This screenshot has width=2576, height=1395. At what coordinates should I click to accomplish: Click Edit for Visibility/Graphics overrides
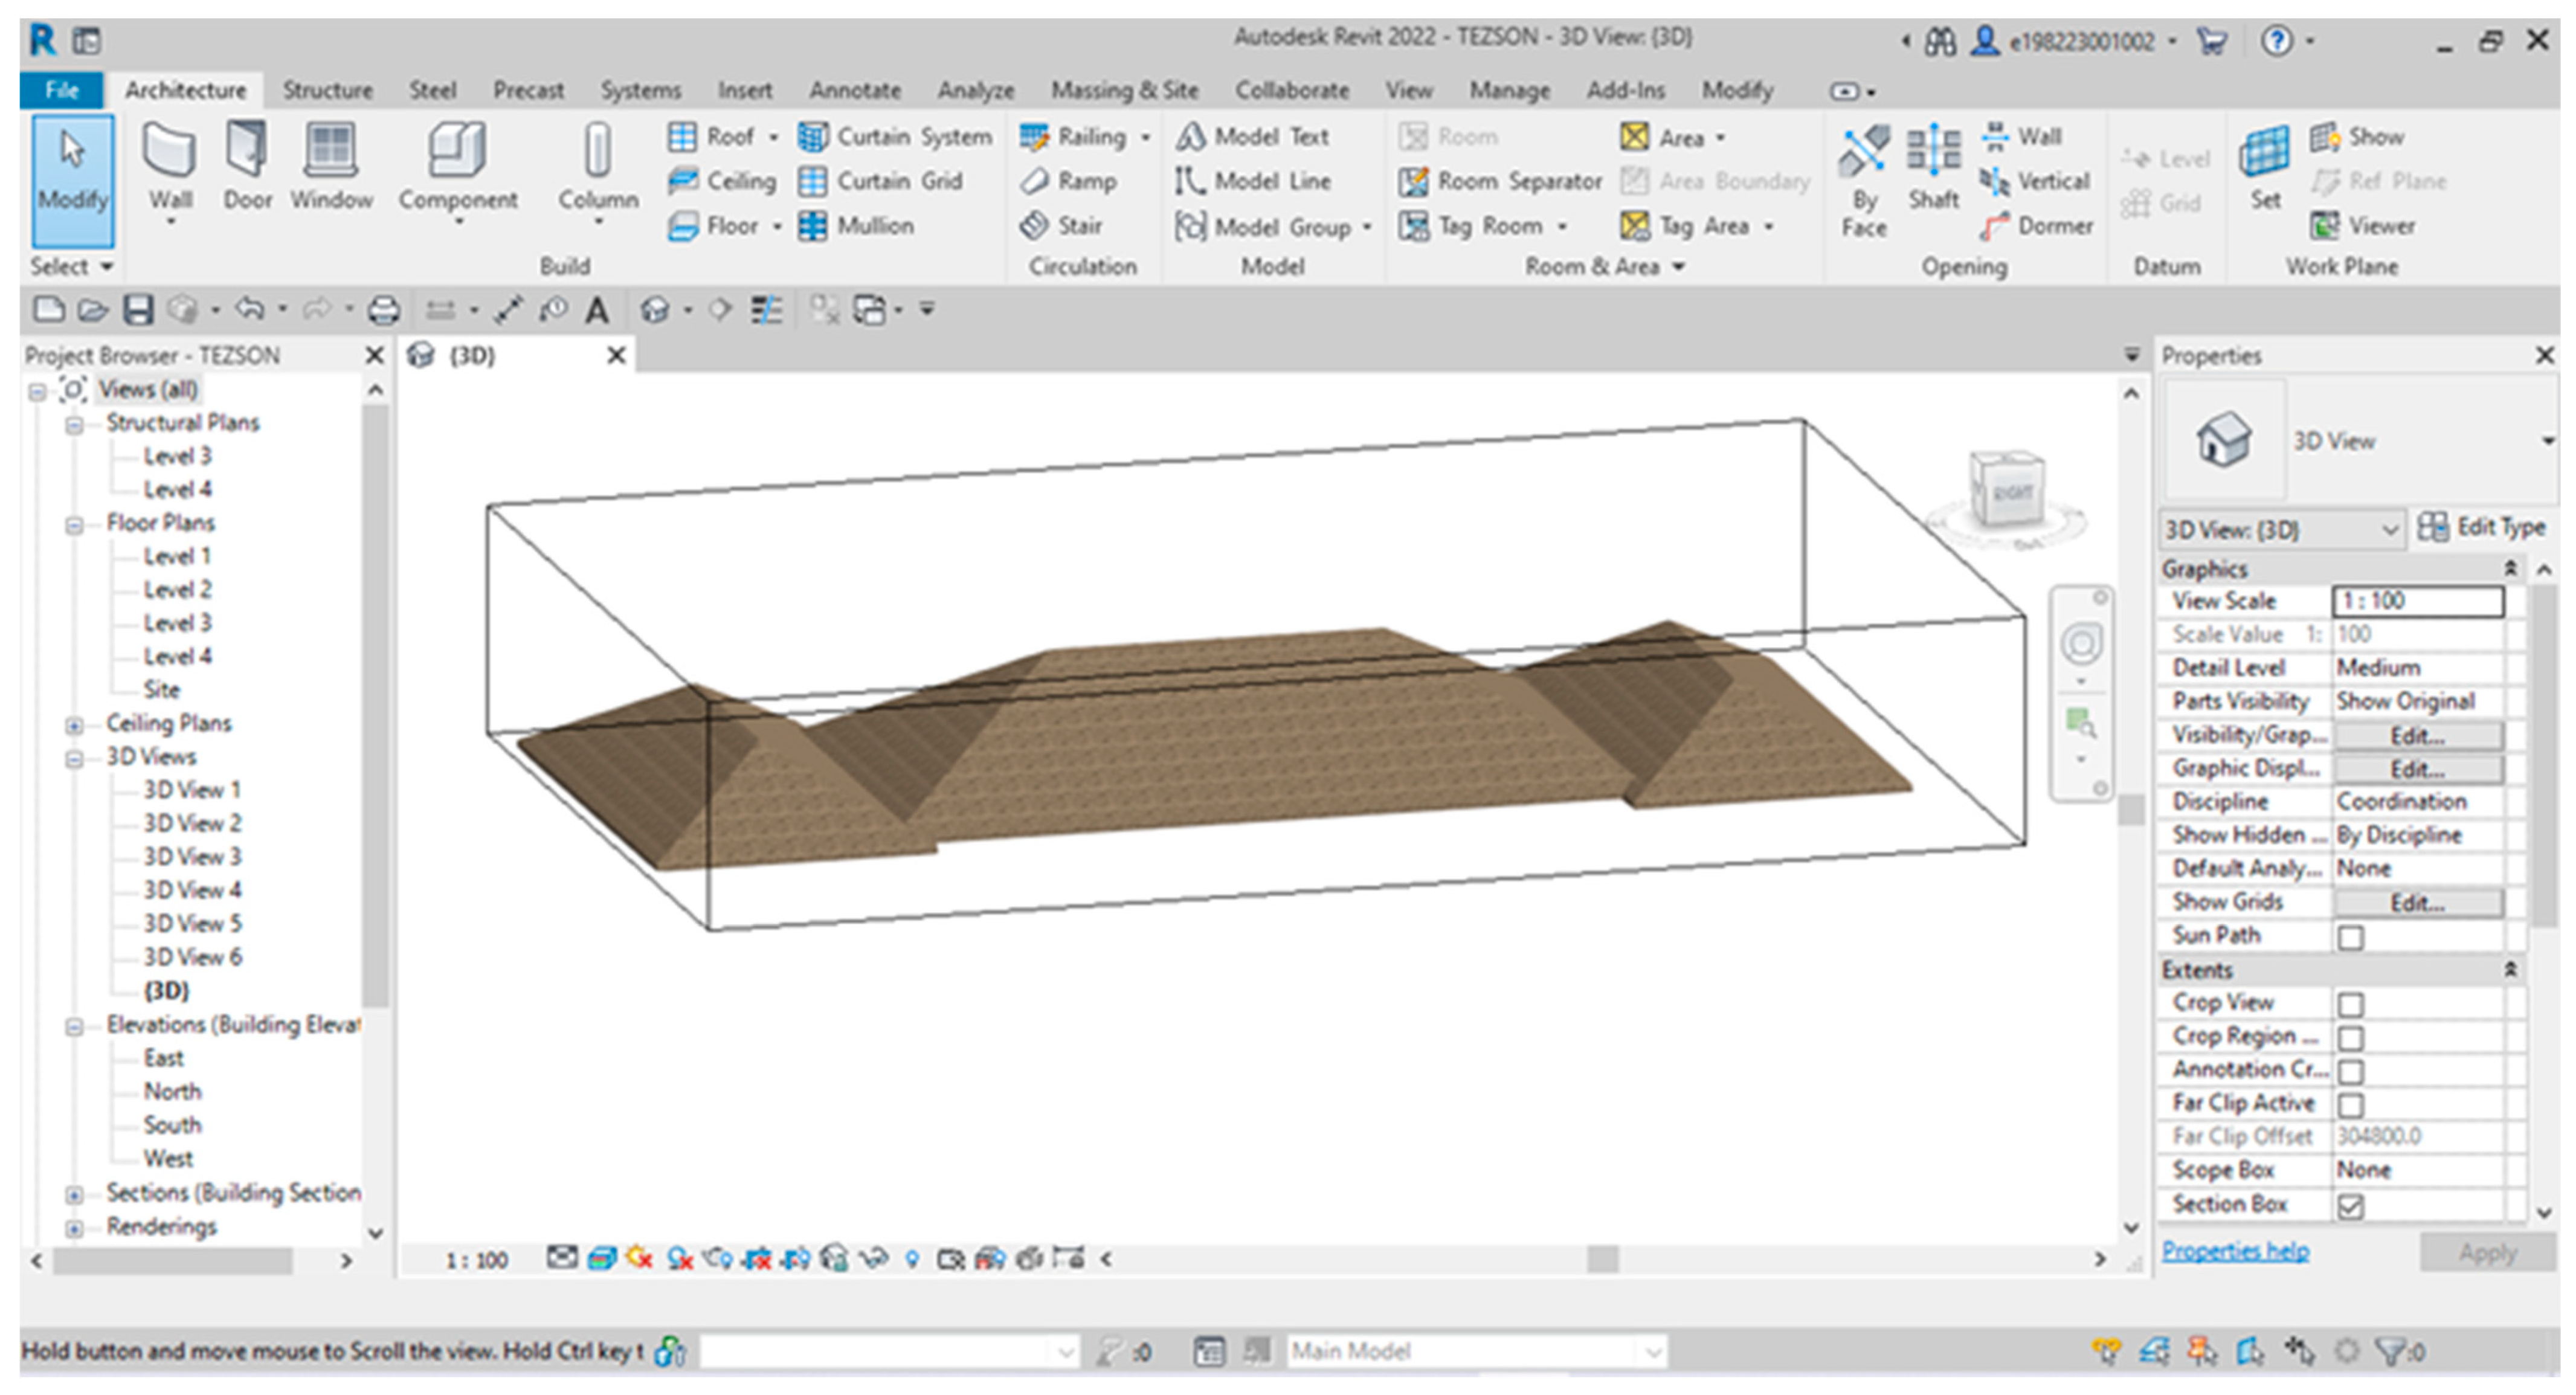tap(2417, 736)
